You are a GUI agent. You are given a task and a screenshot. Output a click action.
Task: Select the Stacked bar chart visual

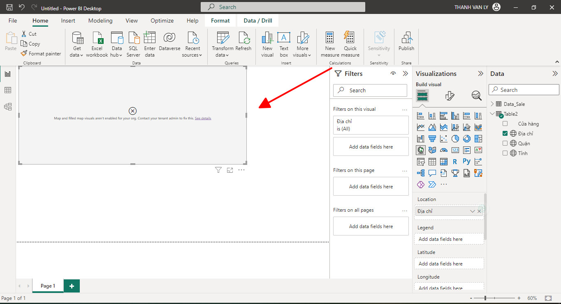point(420,116)
